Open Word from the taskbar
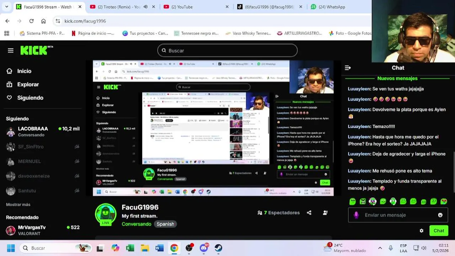The image size is (455, 256). pos(159,248)
